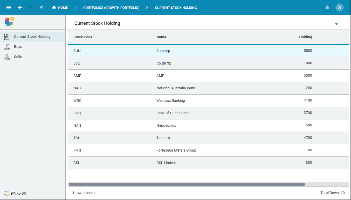Open the filter icon
This screenshot has height=200, width=351.
pos(336,23)
